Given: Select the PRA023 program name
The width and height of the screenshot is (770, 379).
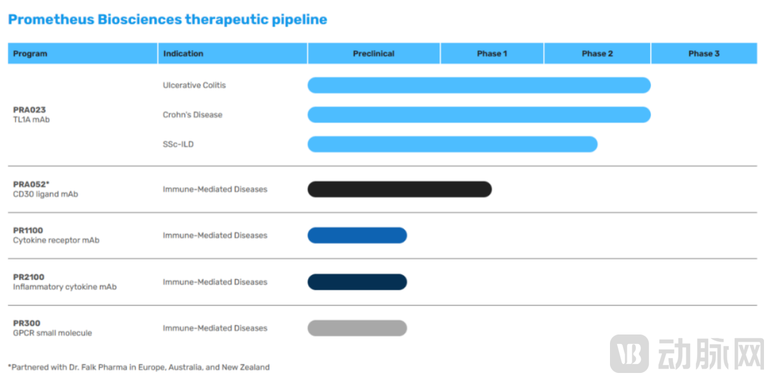Looking at the screenshot, I should click(x=29, y=110).
